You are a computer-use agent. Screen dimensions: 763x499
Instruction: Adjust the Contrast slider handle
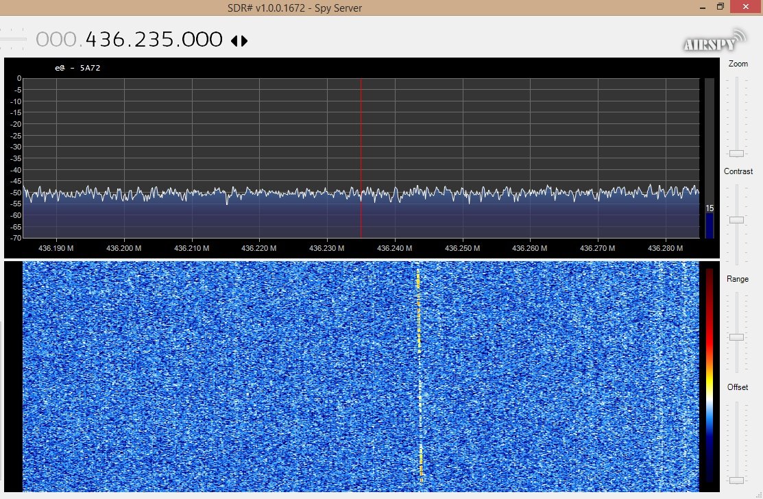tap(736, 220)
